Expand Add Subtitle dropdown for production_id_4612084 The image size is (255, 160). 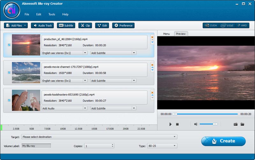[134, 53]
